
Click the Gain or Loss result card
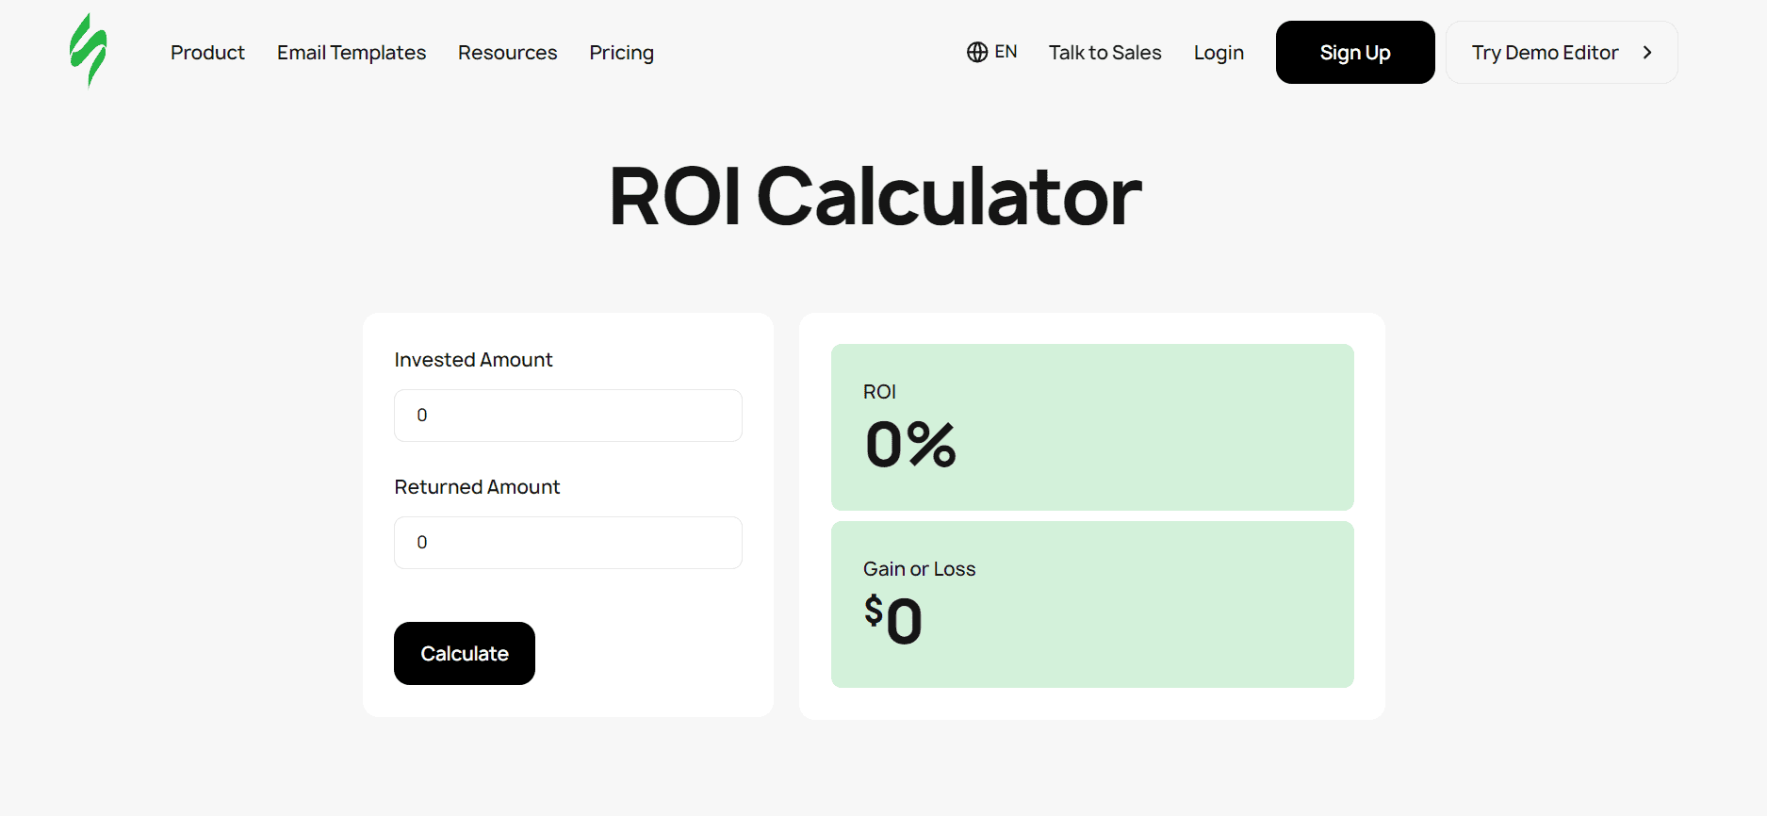(x=1091, y=604)
